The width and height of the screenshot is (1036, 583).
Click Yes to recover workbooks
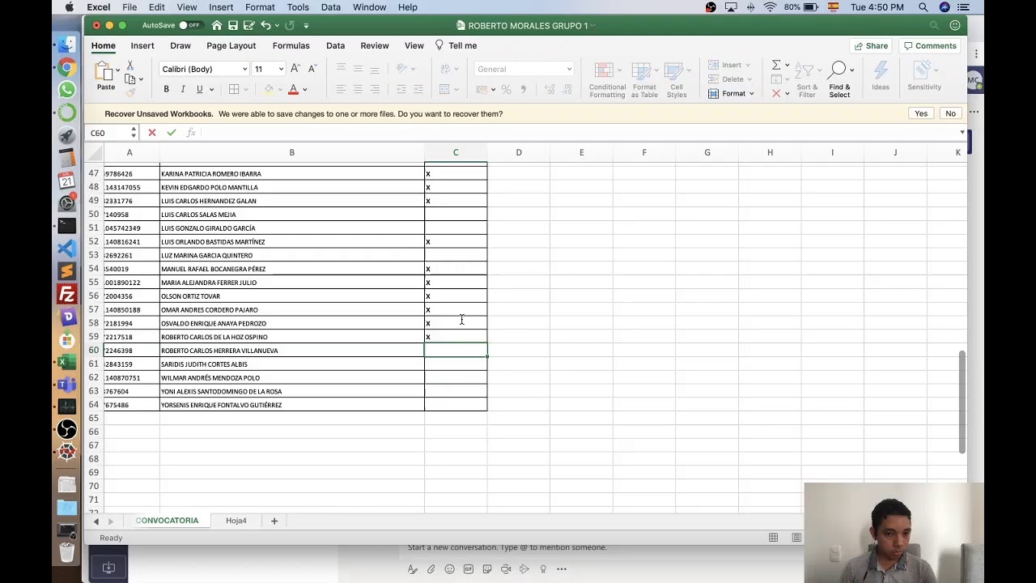point(921,113)
